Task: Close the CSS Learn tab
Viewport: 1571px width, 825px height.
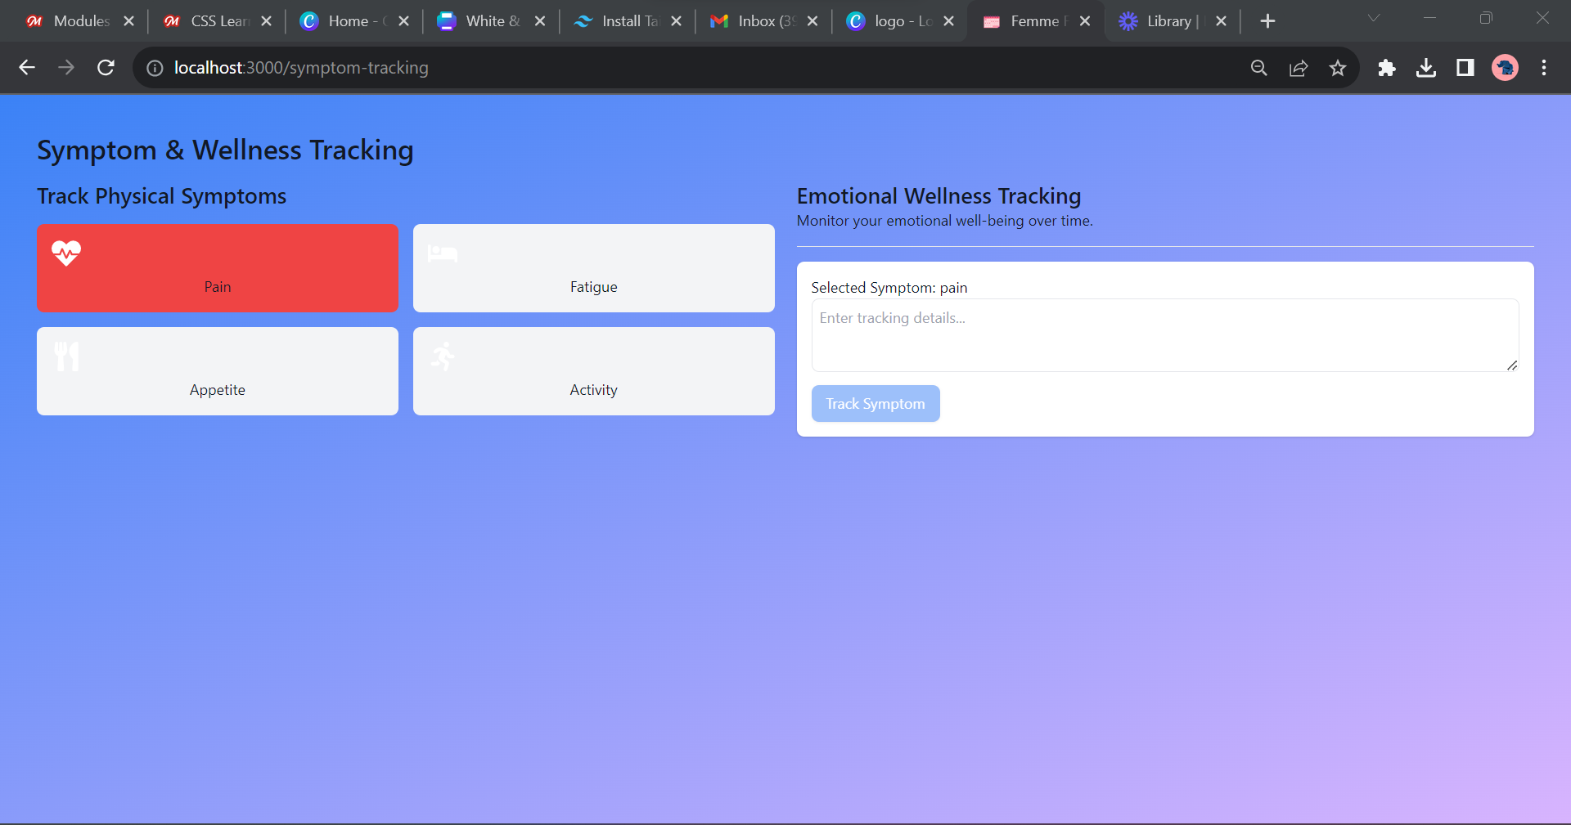Action: point(266,21)
